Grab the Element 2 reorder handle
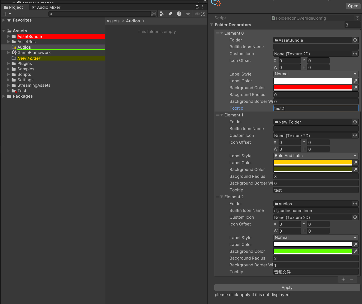Image resolution: width=362 pixels, height=304 pixels. [x=218, y=197]
